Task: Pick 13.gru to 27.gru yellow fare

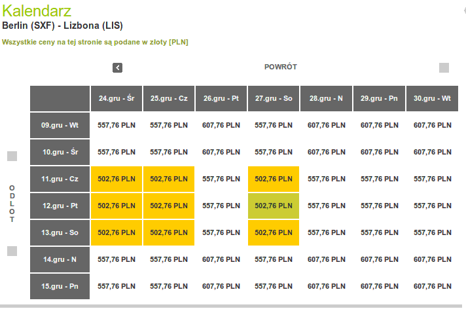Action: tap(274, 232)
